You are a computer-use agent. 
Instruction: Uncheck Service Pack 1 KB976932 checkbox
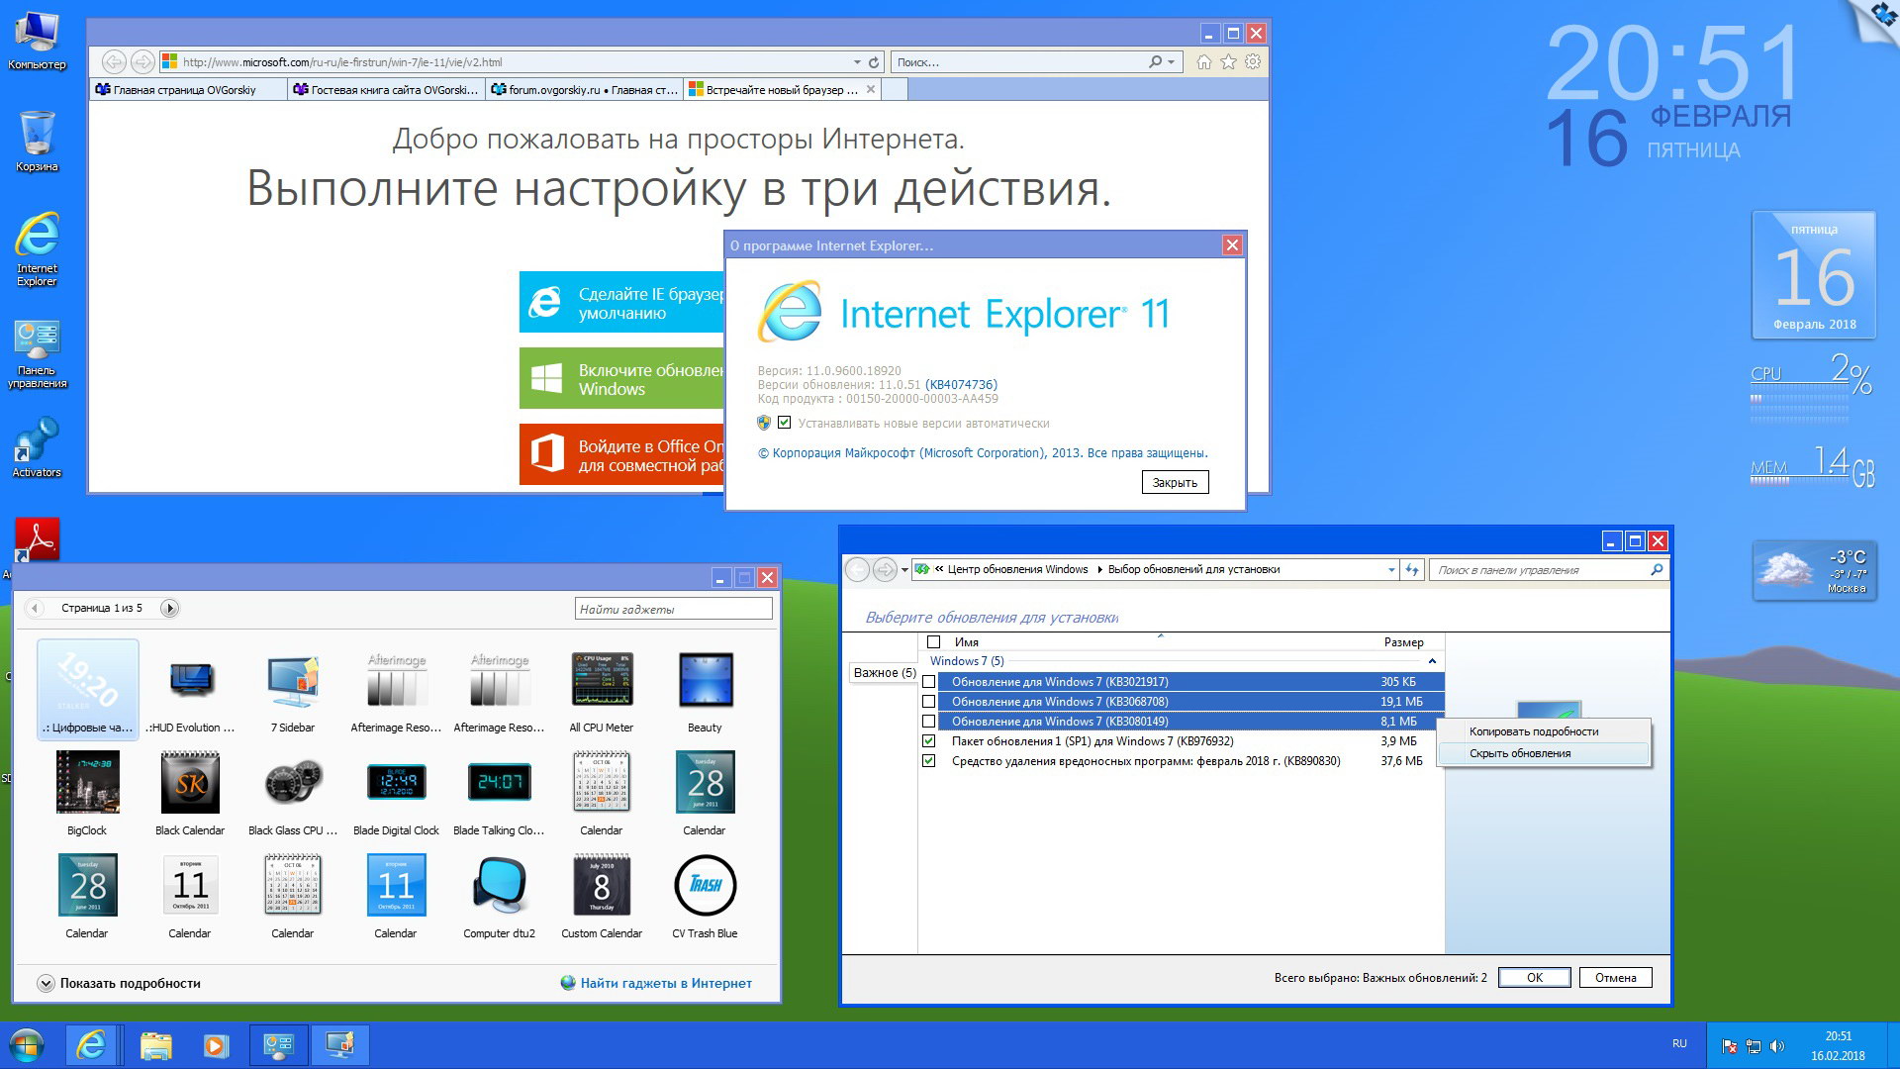tap(928, 741)
